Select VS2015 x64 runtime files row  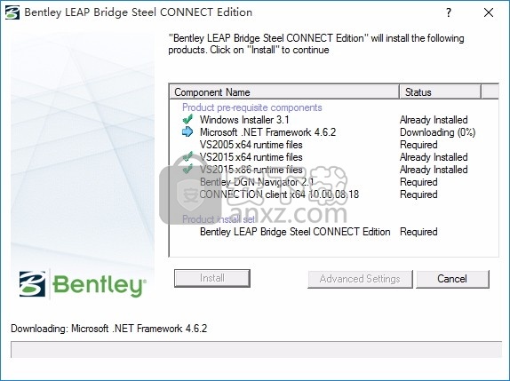[x=334, y=157]
